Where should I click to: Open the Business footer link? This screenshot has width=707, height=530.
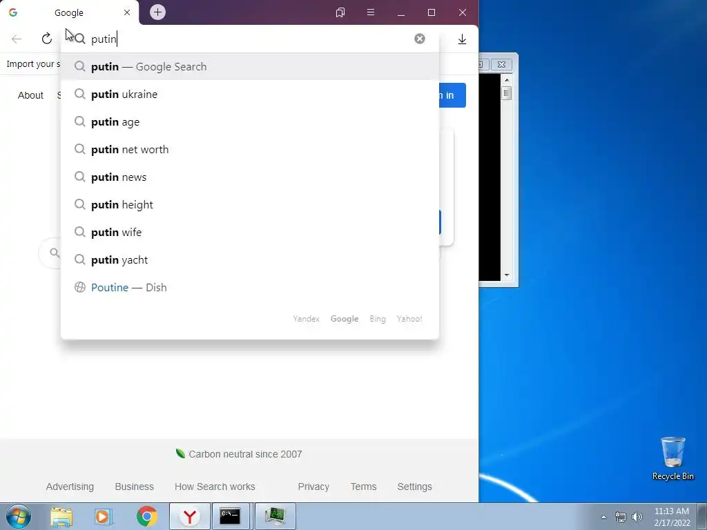pos(135,487)
